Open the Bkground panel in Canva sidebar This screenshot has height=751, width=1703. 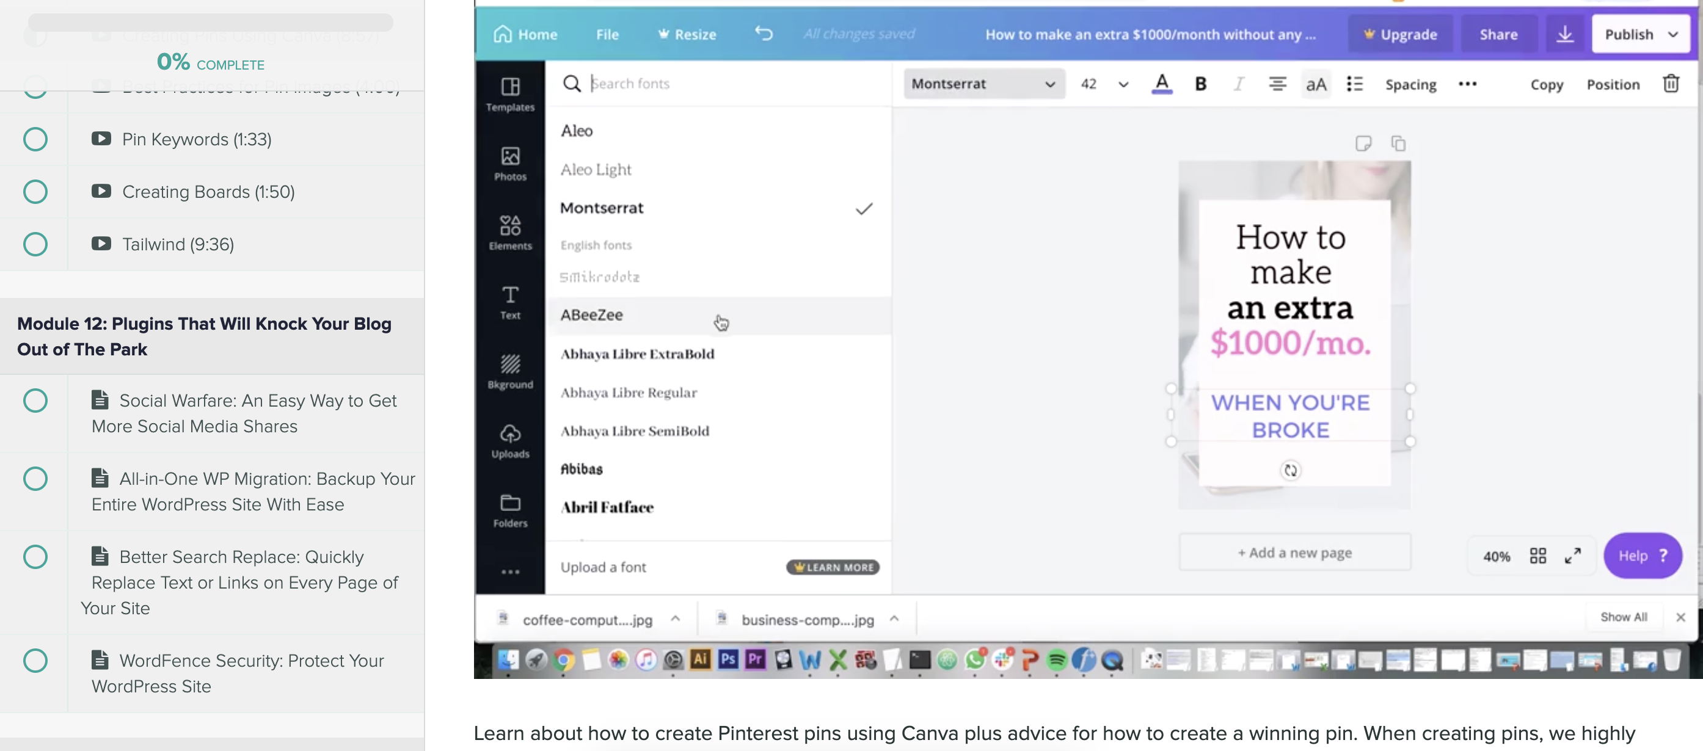click(x=509, y=372)
